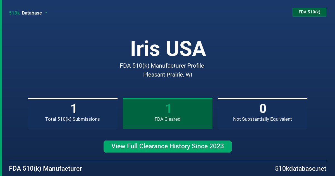Click the 510k Database logo text
The image size is (335, 176).
[25, 13]
